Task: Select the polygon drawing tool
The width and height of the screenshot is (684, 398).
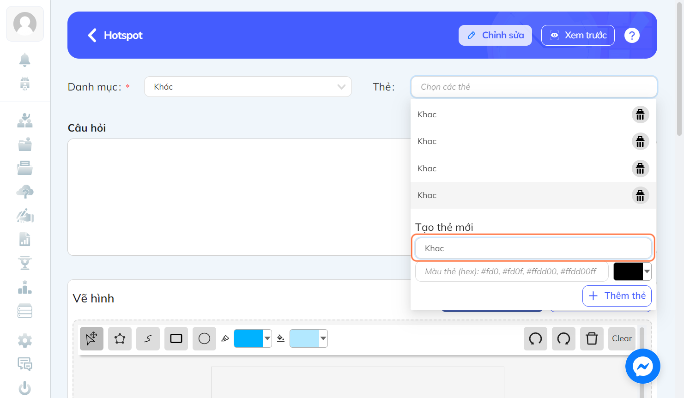Action: tap(120, 338)
